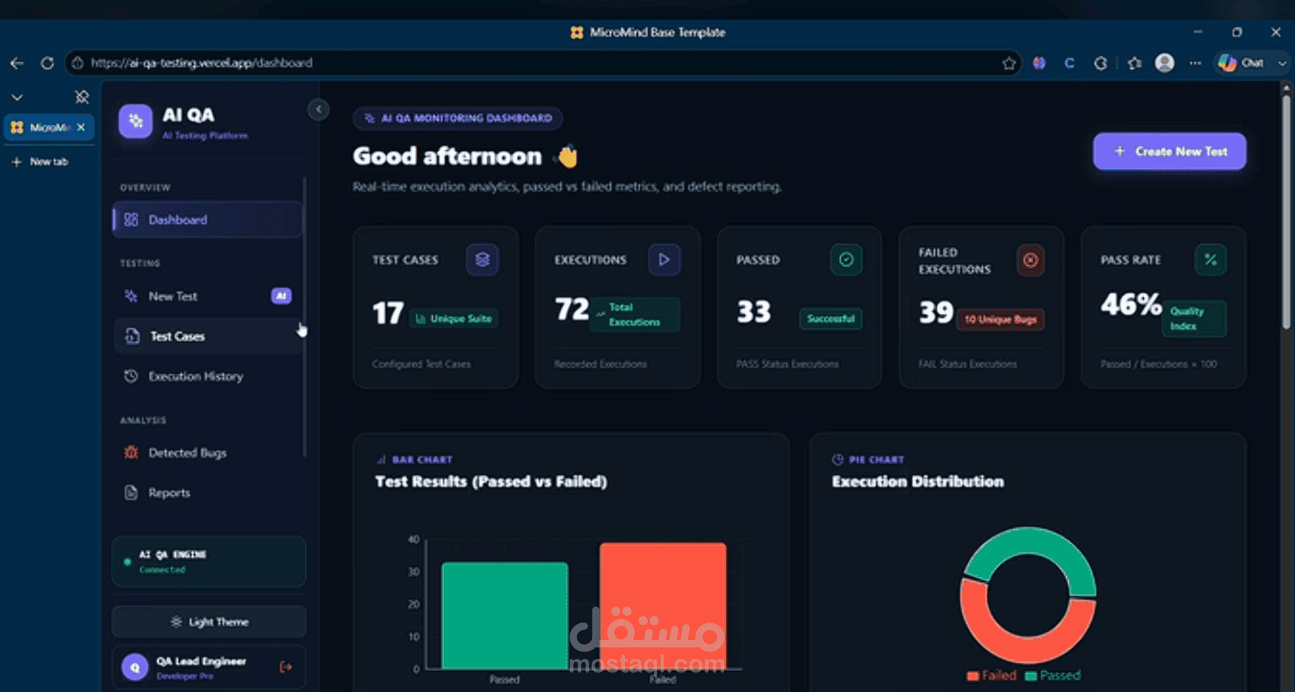Click the Pass Rate percent icon
Viewport: 1295px width, 692px height.
coord(1211,260)
